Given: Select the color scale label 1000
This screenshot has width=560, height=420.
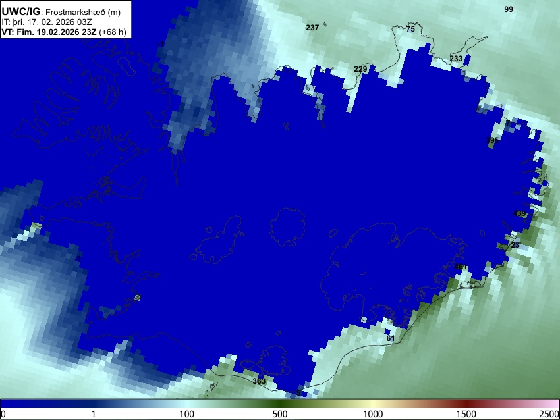Looking at the screenshot, I should coord(373,414).
